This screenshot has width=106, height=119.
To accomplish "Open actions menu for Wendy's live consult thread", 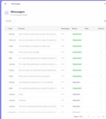I will [x=101, y=34].
